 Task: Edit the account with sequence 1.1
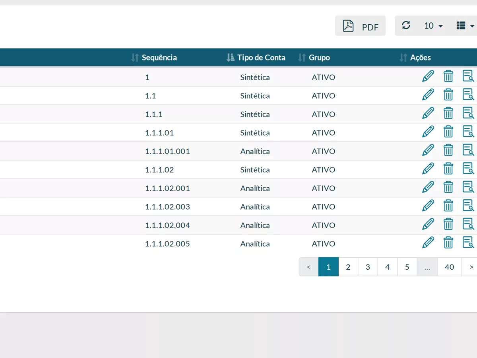click(x=428, y=95)
